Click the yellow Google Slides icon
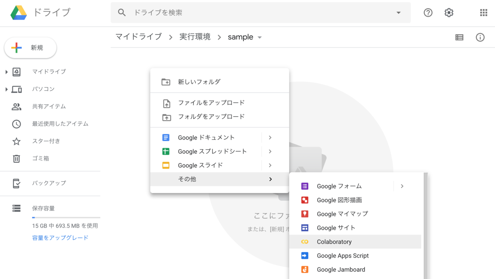 pyautogui.click(x=166, y=166)
